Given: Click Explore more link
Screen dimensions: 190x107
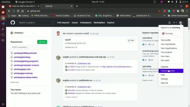Looking at the screenshot, I should 148,80.
